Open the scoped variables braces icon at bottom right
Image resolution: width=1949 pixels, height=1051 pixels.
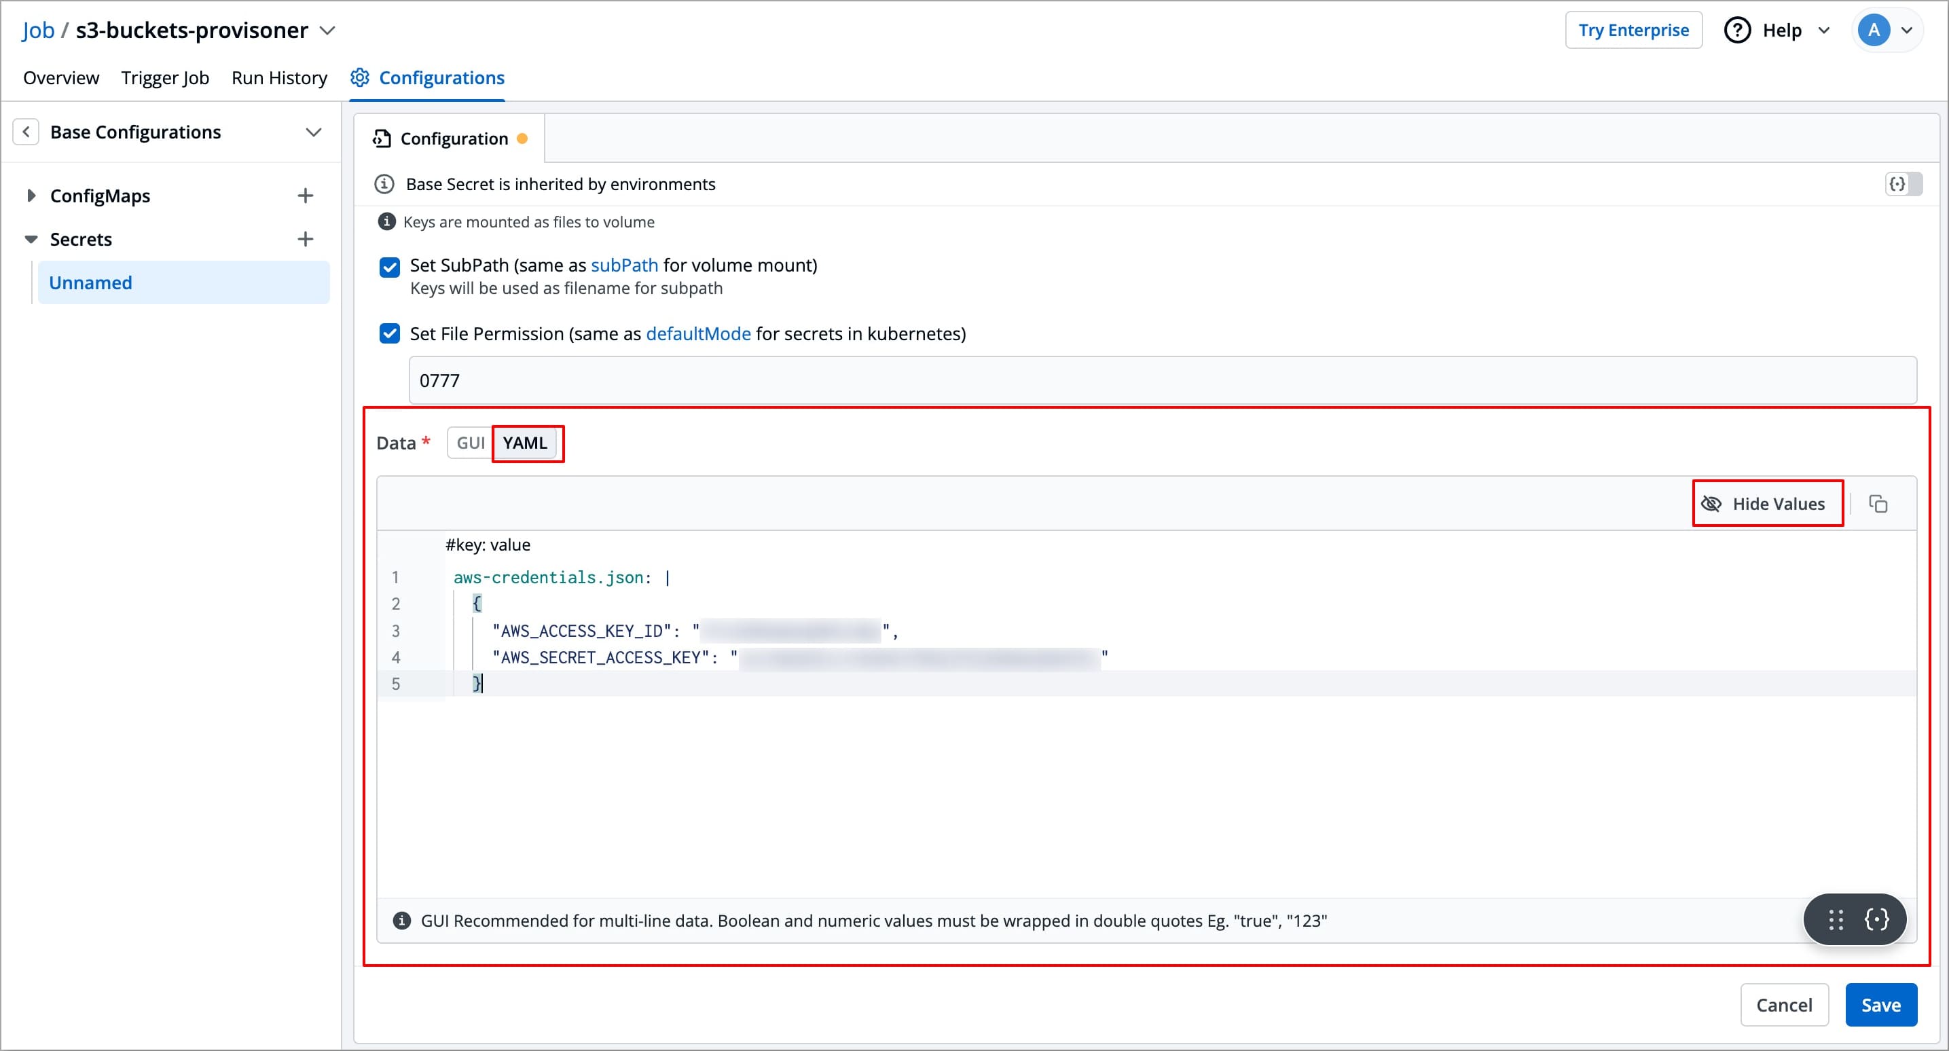coord(1877,919)
